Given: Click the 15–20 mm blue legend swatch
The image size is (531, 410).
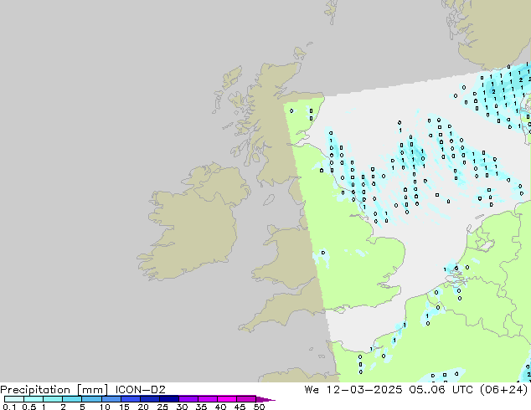Looking at the screenshot, I should (x=131, y=399).
